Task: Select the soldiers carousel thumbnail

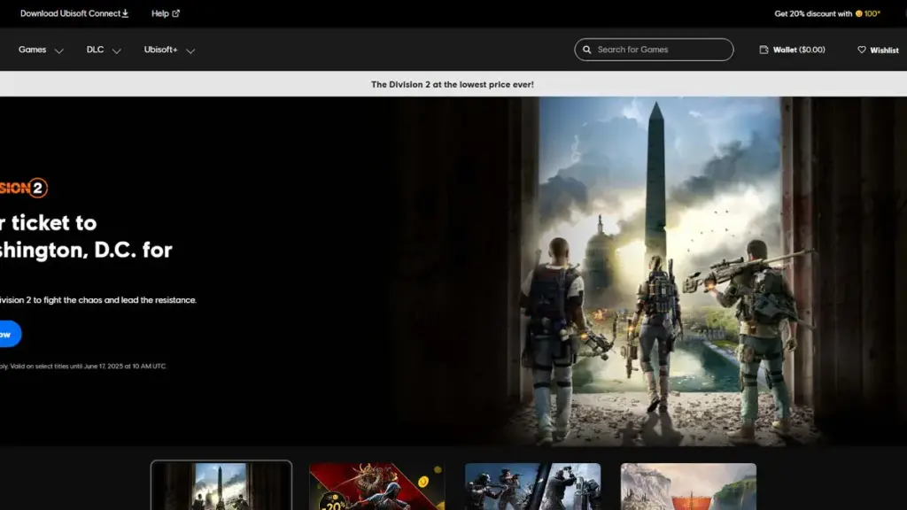Action: pyautogui.click(x=532, y=486)
